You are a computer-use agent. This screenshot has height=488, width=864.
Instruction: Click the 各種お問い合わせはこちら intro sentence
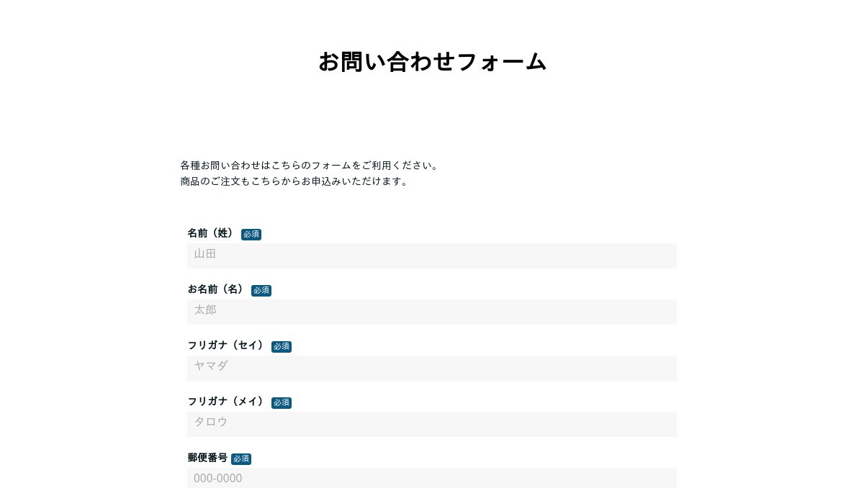[310, 166]
